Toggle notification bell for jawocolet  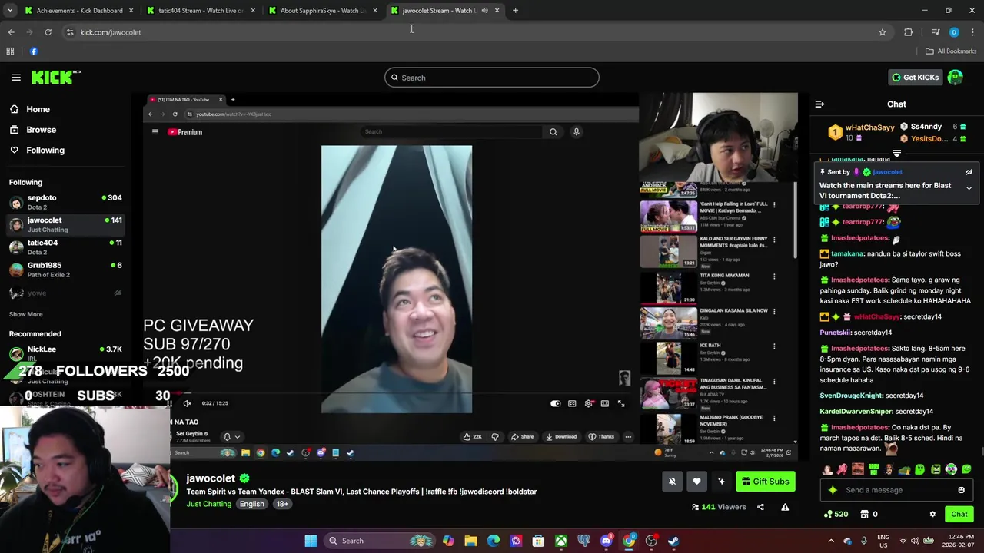click(x=672, y=482)
